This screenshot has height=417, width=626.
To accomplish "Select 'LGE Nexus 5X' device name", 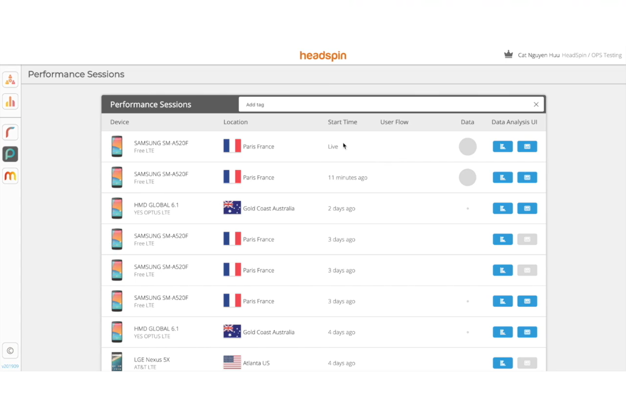I will click(x=152, y=360).
